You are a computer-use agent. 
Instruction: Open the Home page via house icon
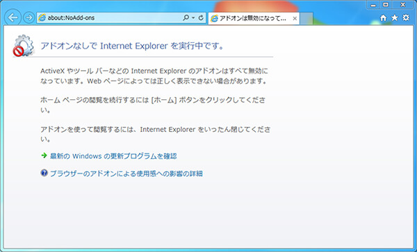point(383,18)
